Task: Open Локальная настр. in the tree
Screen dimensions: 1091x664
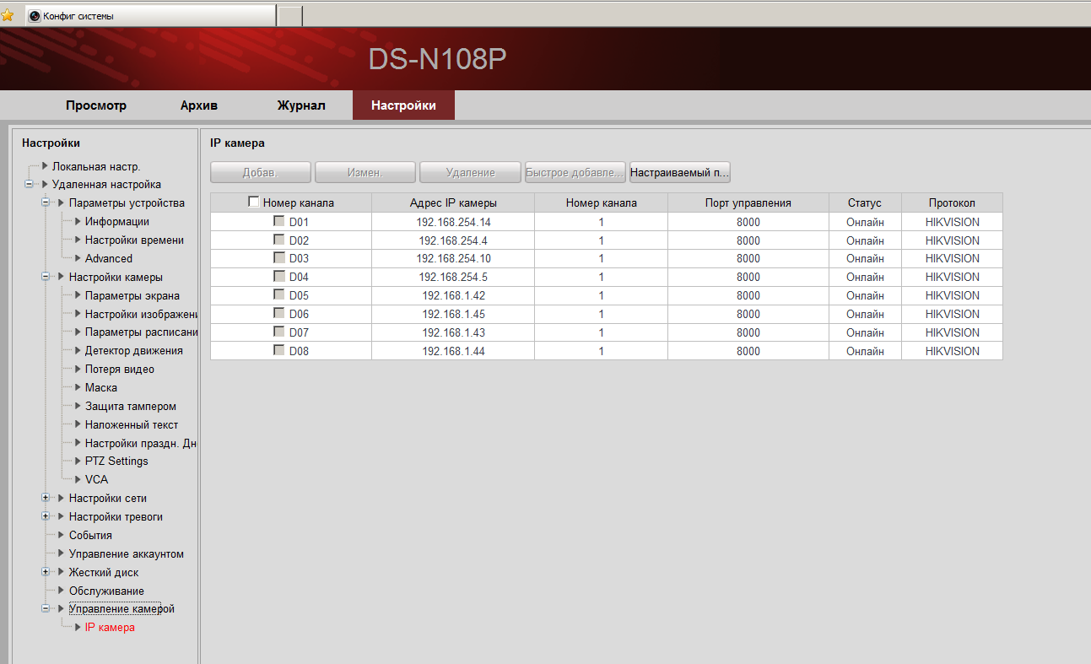Action: pos(96,166)
